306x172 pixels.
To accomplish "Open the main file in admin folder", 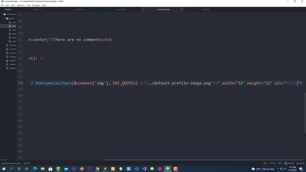I will 13,42.
